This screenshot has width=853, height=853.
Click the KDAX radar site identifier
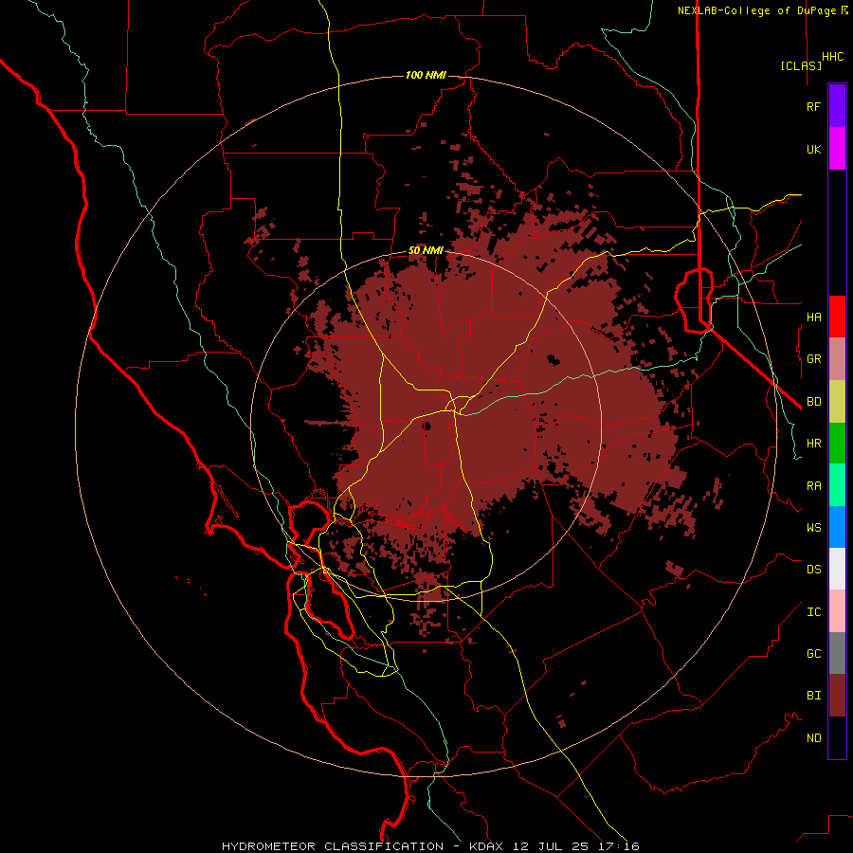point(486,846)
